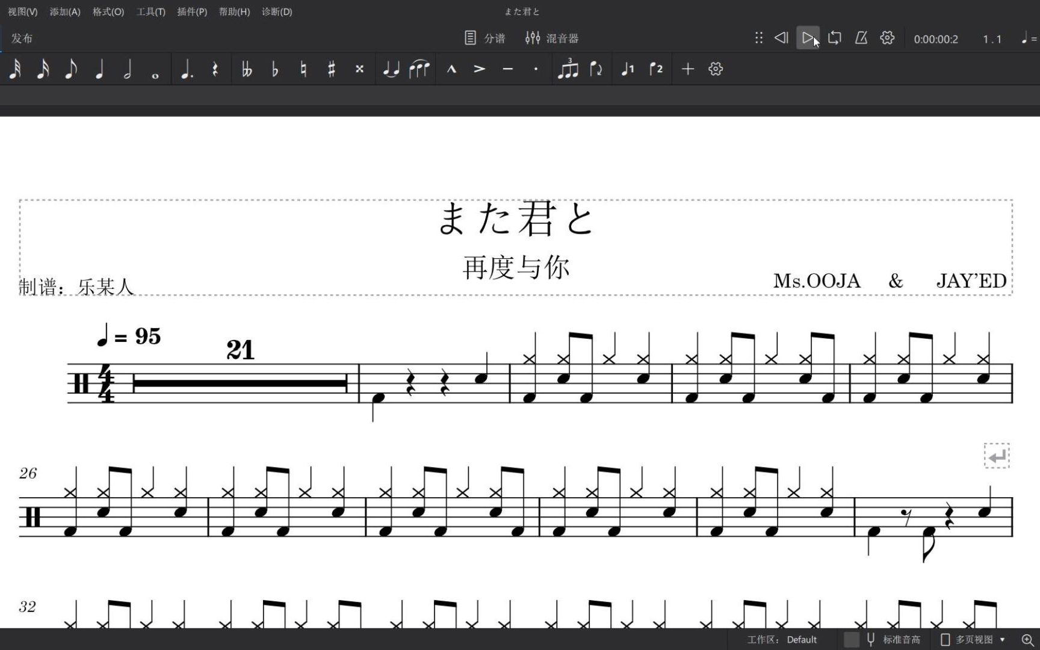The image size is (1040, 650).
Task: Switch to voice 2
Action: (x=656, y=69)
